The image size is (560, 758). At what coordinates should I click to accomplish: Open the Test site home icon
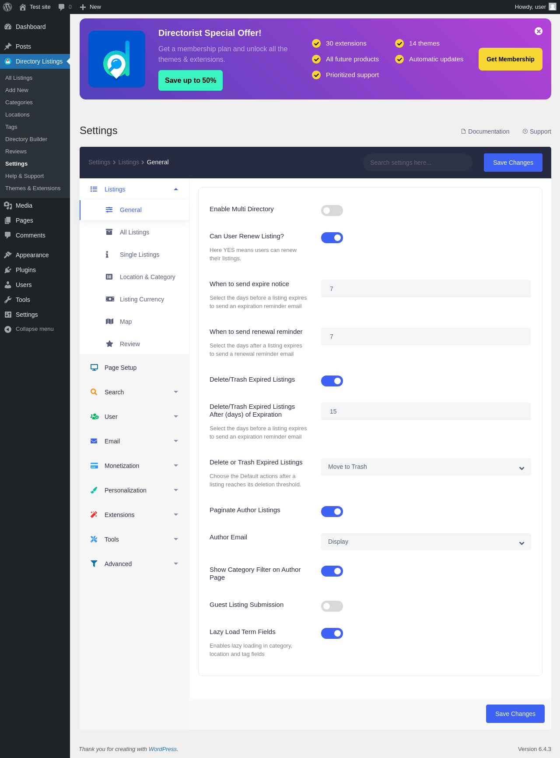click(23, 7)
